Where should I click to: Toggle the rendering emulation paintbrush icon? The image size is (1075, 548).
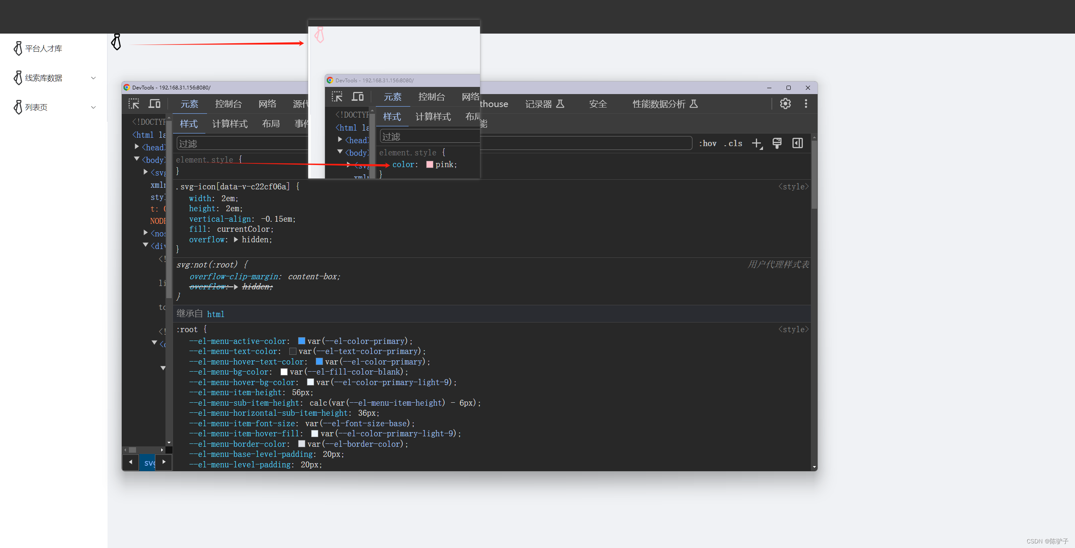pos(777,144)
